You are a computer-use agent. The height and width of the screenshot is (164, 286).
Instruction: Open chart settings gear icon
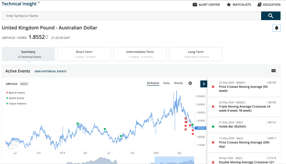click(190, 83)
